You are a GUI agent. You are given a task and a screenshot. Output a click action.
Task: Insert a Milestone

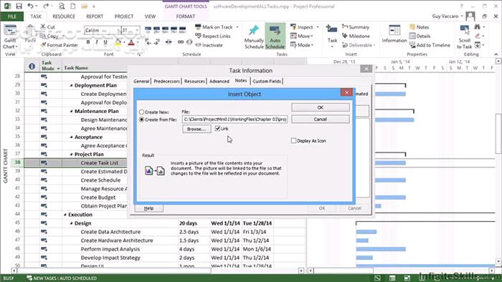click(x=356, y=36)
